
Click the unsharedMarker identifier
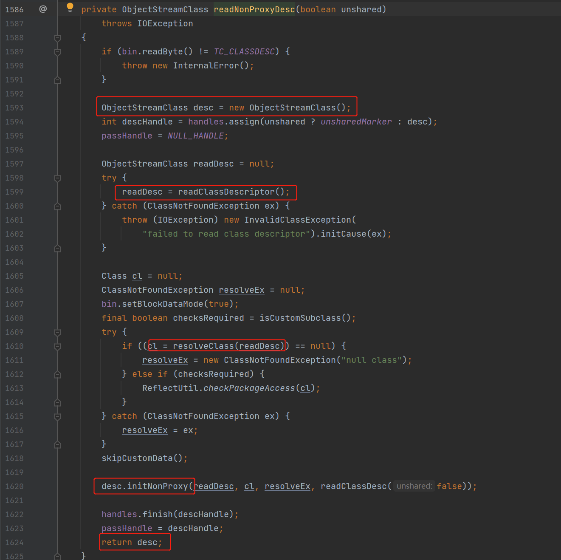(356, 122)
